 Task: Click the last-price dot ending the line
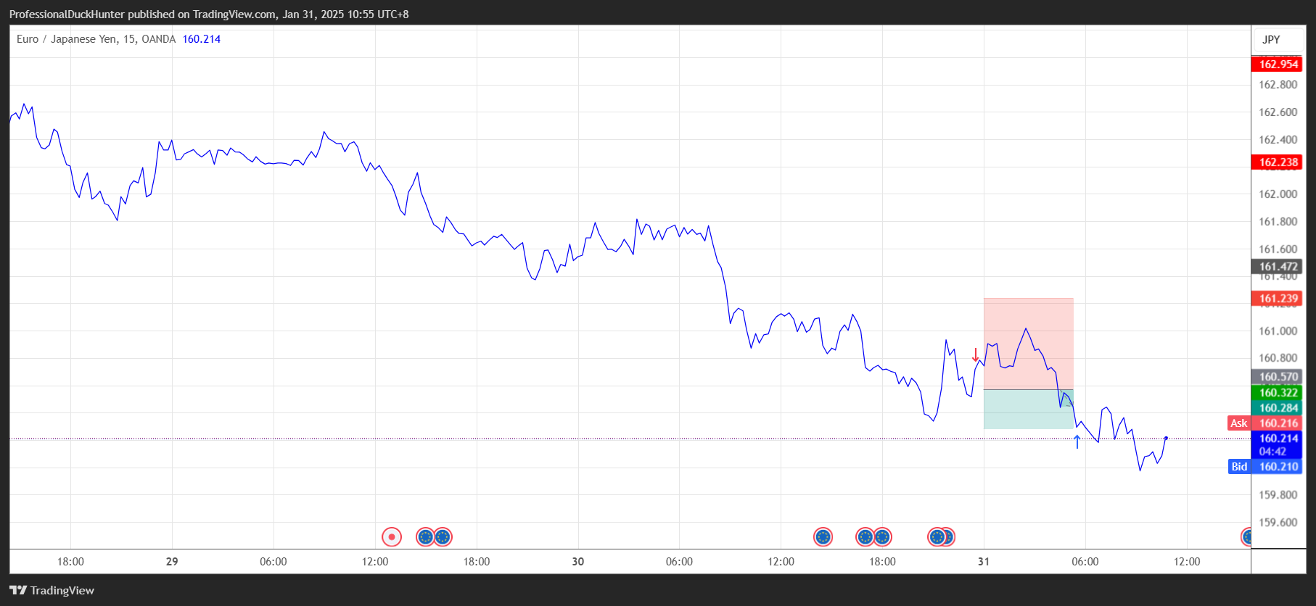1166,438
